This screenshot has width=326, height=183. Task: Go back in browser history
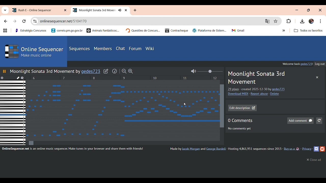(x=6, y=21)
